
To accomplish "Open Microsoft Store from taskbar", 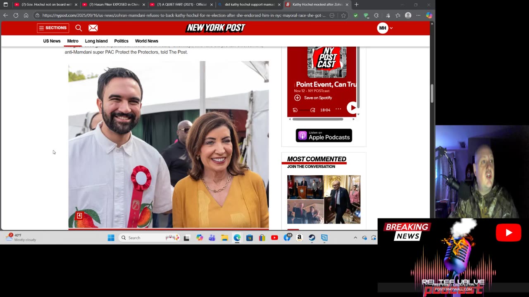I will click(249, 238).
